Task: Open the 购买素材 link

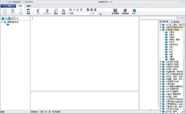Action: (28, 2)
